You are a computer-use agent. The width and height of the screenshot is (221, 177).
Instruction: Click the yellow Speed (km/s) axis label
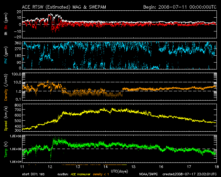coord(6,118)
